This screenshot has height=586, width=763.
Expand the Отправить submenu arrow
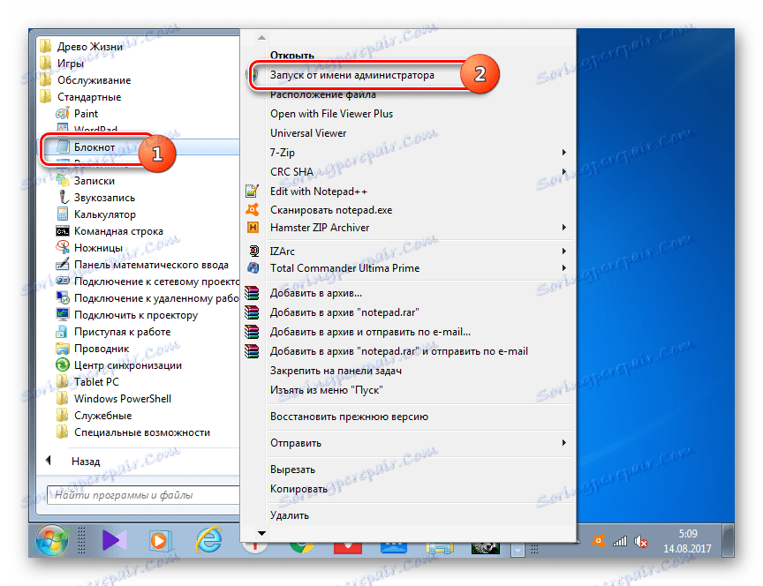[564, 443]
